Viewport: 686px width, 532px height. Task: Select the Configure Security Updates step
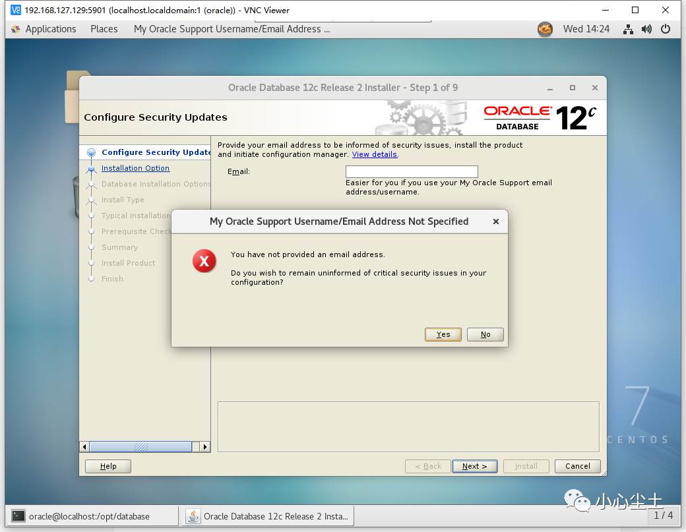pyautogui.click(x=156, y=152)
